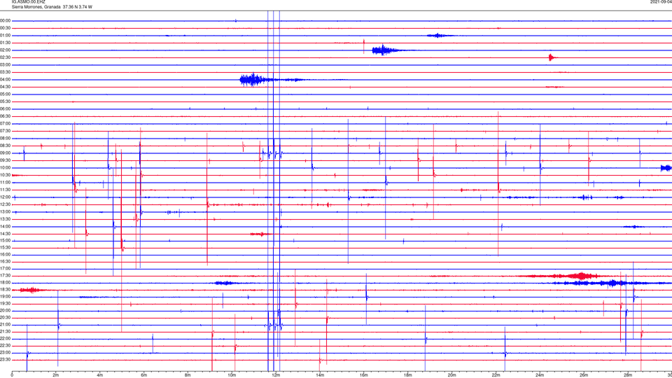Click the '22m' x-axis tick label

tap(496, 375)
